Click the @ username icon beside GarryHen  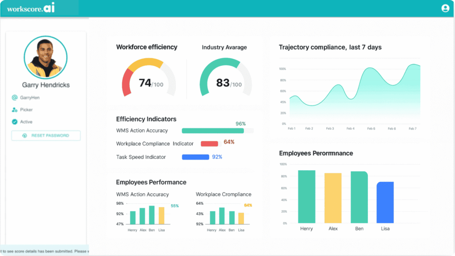tap(14, 97)
